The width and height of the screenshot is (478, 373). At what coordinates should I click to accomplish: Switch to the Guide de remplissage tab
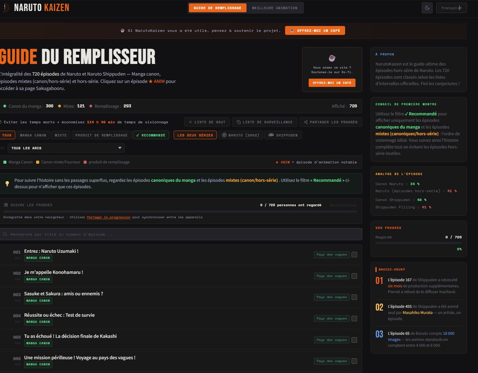tap(217, 8)
